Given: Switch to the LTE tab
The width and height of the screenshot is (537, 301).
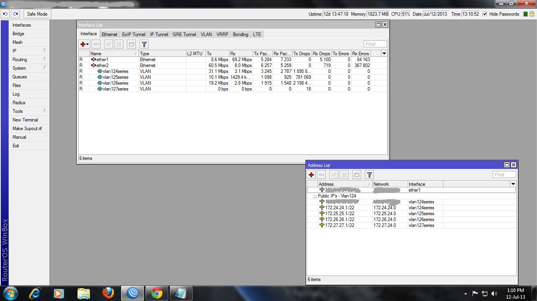Looking at the screenshot, I should point(257,34).
